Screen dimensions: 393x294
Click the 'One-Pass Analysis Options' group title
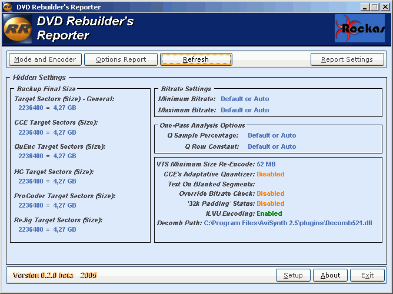202,125
